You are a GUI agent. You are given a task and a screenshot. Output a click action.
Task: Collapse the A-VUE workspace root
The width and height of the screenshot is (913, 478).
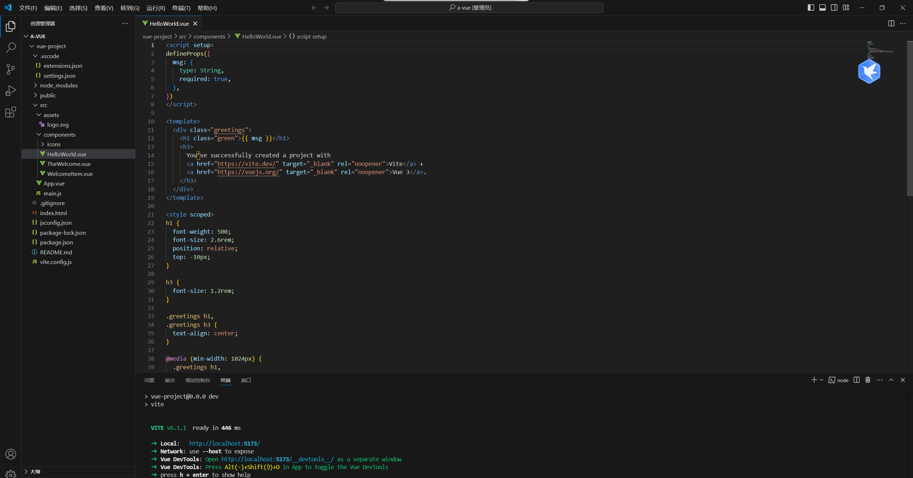coord(78,36)
